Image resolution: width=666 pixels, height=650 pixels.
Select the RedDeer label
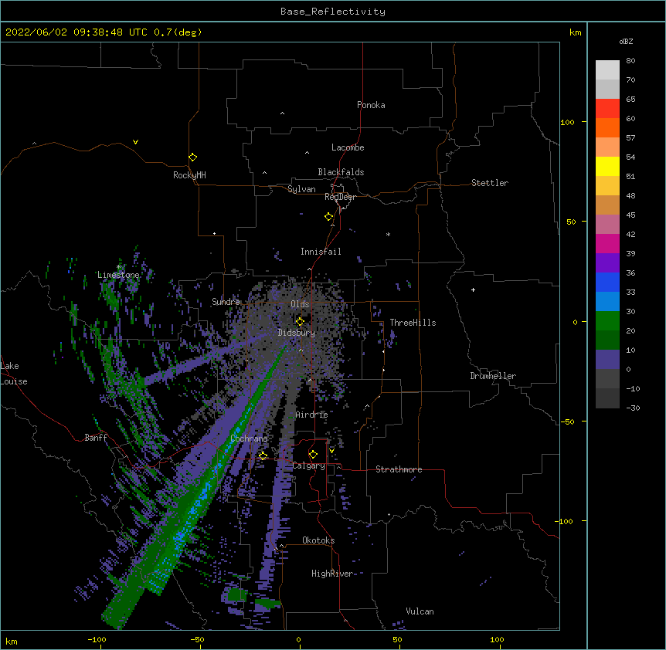tap(340, 197)
